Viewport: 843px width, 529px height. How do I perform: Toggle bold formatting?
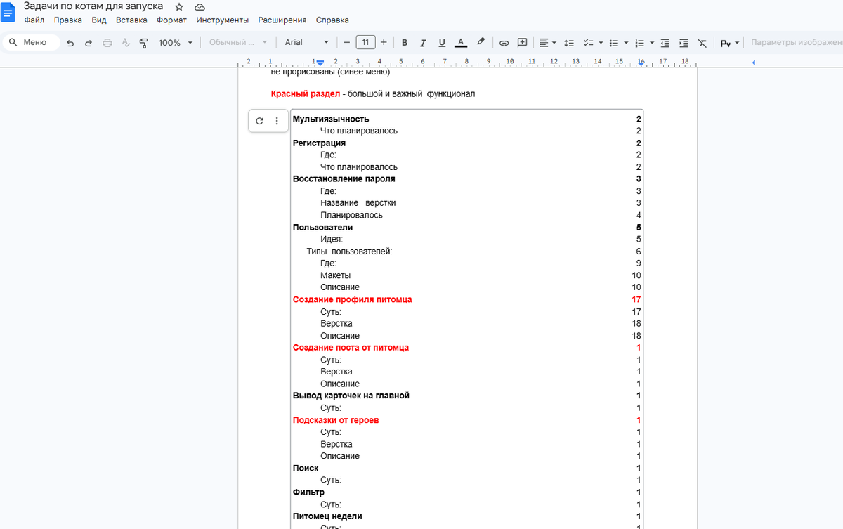[405, 43]
